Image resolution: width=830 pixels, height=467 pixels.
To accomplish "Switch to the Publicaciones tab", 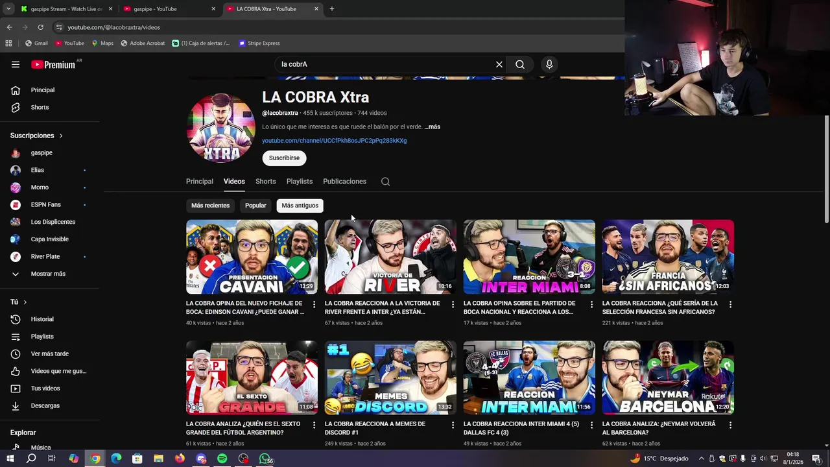I will [x=344, y=182].
